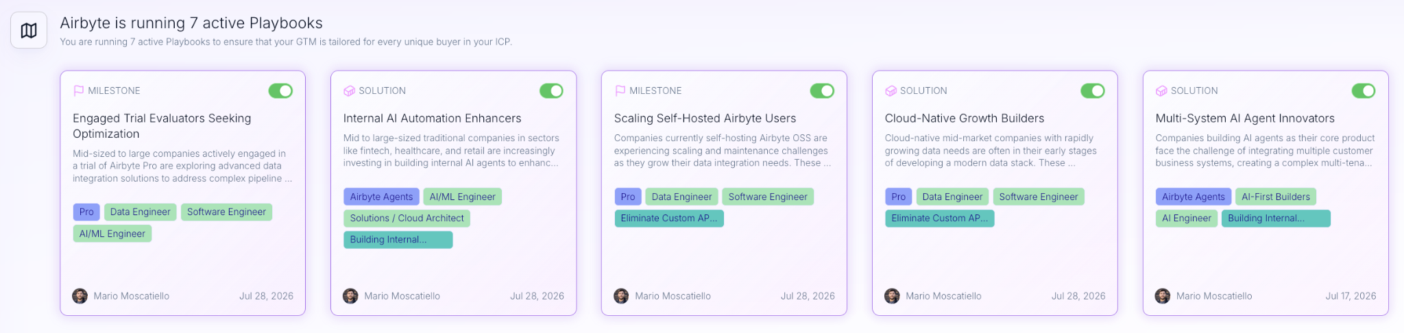Click Building Internal tag on Multi-System AI Agent card

tap(1276, 218)
